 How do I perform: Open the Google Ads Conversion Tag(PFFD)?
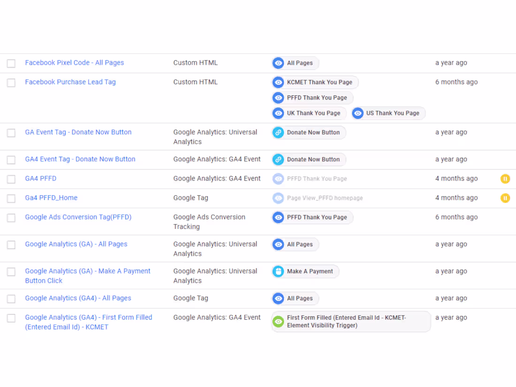(x=78, y=217)
